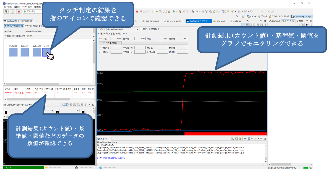Screen dimensions: 327x174
Task: Click the 基準値 field showing 7686
Action: [x=140, y=39]
